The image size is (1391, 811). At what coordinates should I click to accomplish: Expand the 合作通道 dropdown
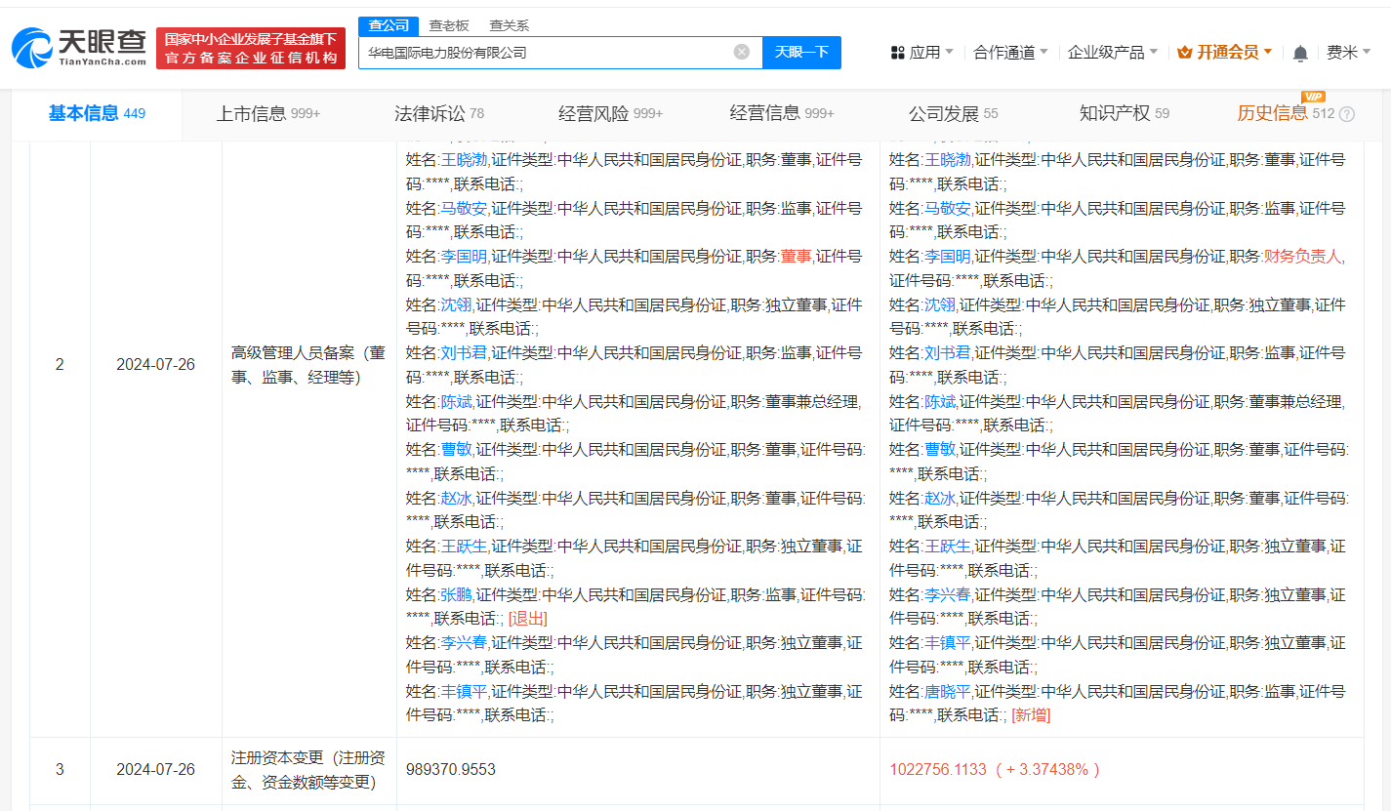[1010, 53]
